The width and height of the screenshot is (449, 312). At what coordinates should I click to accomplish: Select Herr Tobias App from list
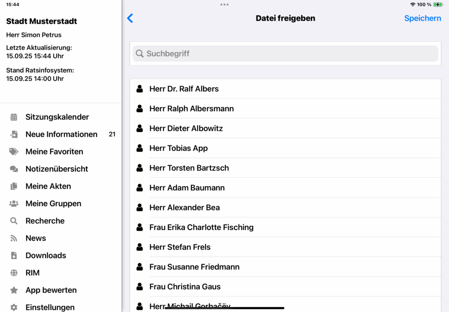[178, 148]
